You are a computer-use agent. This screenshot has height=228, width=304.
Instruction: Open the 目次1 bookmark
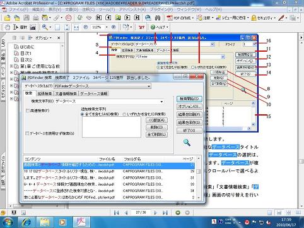click(26, 53)
